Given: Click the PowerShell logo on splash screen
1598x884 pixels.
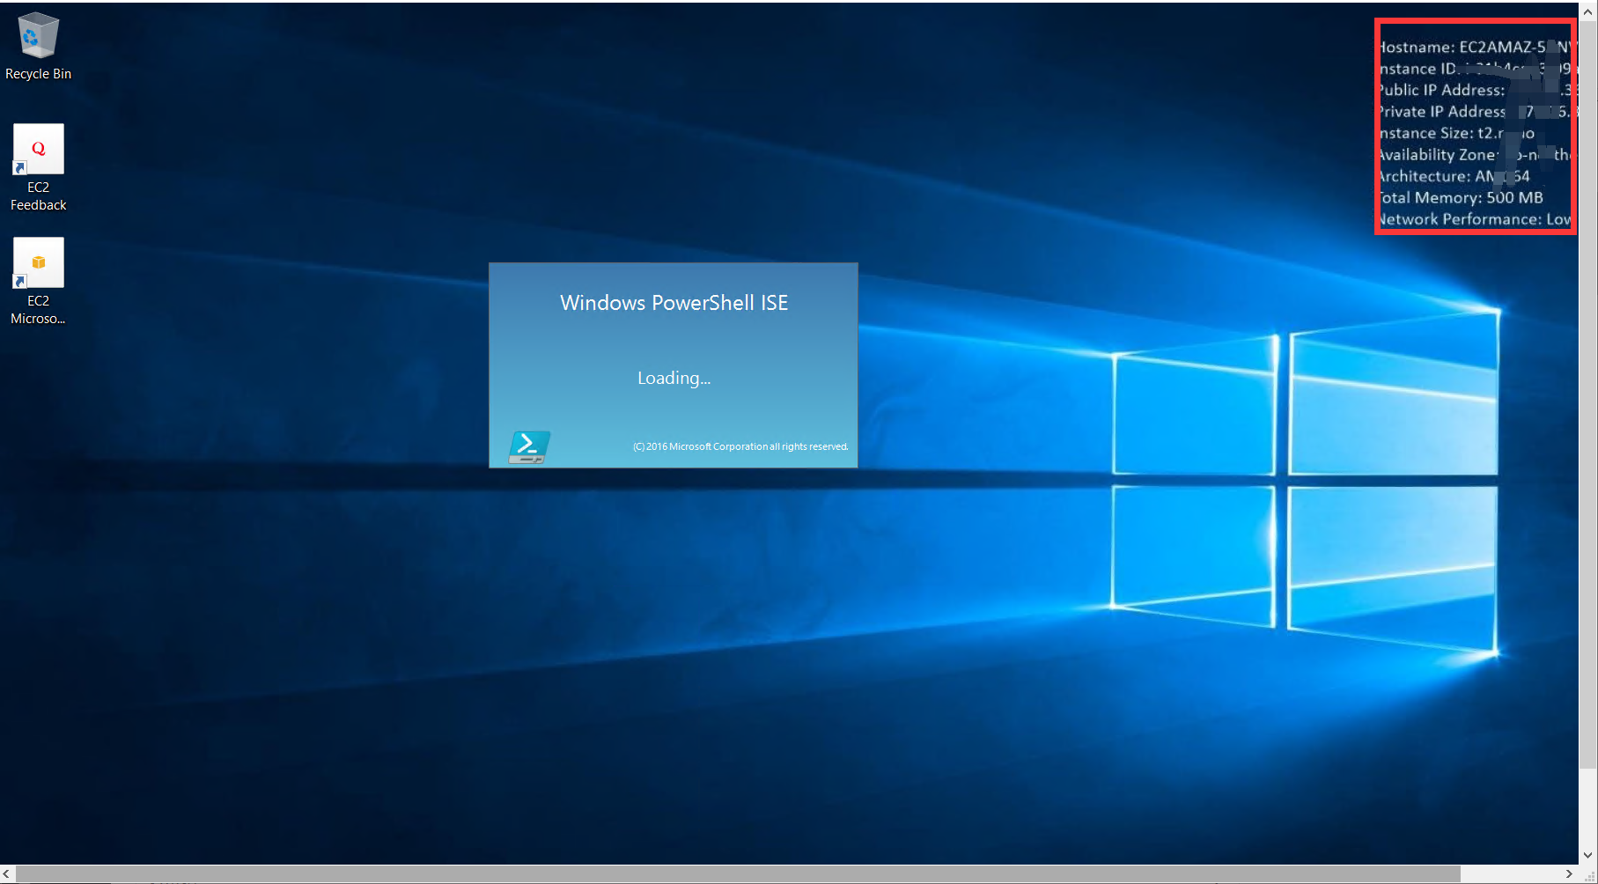Looking at the screenshot, I should pyautogui.click(x=529, y=447).
